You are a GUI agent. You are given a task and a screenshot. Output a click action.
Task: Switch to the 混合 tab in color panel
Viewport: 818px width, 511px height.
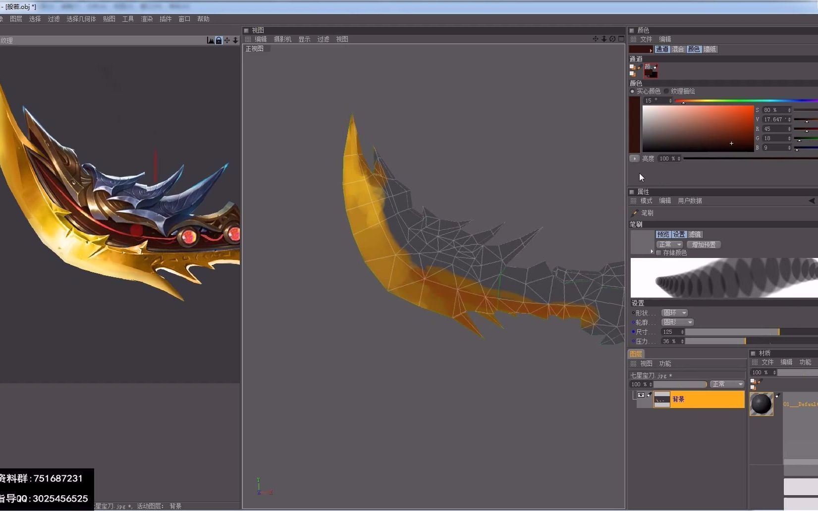point(677,49)
